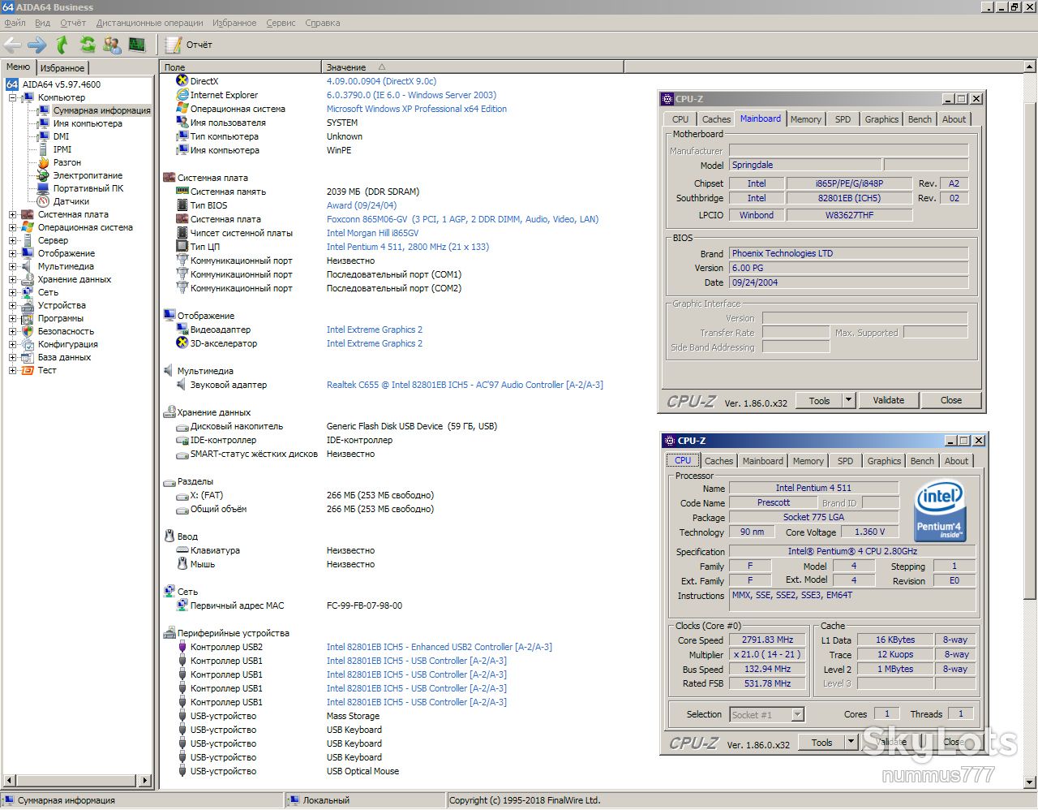Open the Избранное panel tab beside Меню
Image resolution: width=1038 pixels, height=810 pixels.
tap(62, 68)
